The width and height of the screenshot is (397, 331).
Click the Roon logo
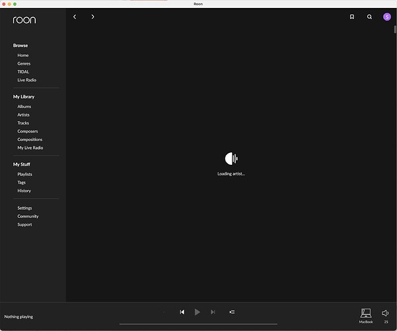24,20
